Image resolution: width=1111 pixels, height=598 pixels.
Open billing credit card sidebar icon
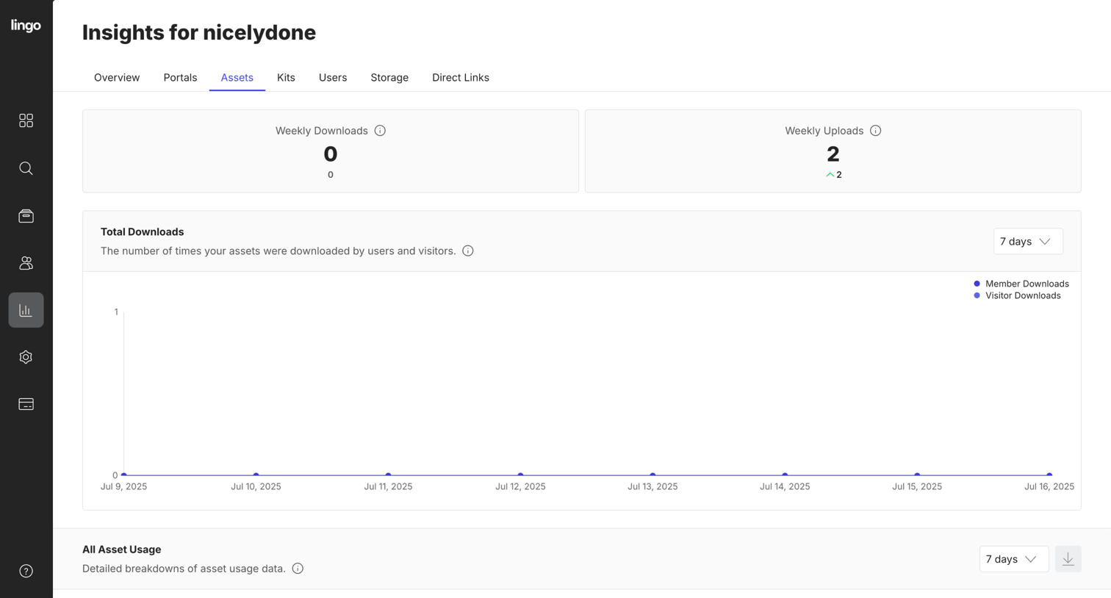coord(26,404)
